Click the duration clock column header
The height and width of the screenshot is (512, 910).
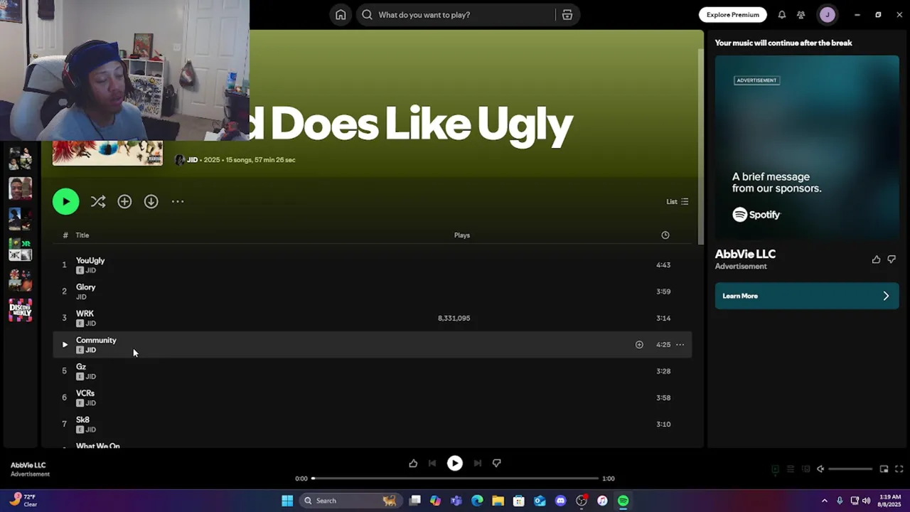point(665,235)
